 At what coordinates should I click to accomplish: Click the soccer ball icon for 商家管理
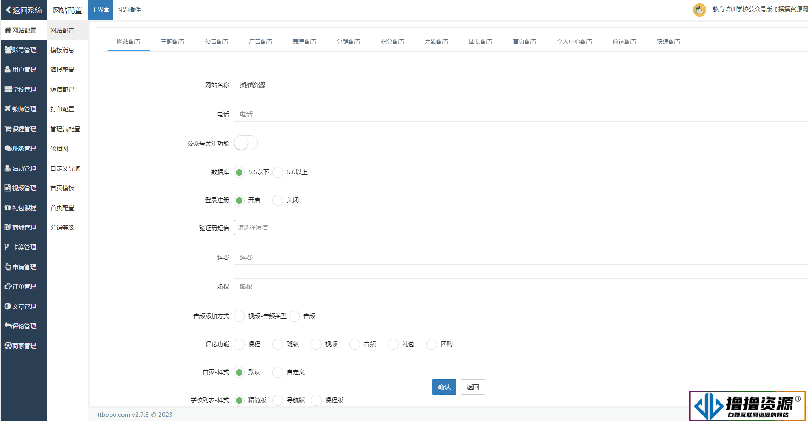tap(8, 345)
